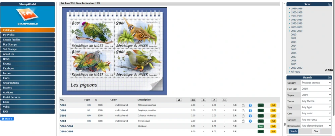Click Sell for stamp 5801
The image size is (335, 136).
pyautogui.click(x=273, y=105)
